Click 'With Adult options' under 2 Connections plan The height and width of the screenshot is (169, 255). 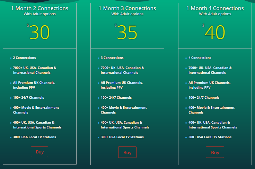pyautogui.click(x=40, y=14)
